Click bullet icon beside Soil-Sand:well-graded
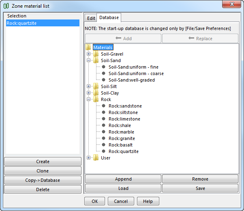Viewport: 244px width, 211px height. click(x=103, y=80)
